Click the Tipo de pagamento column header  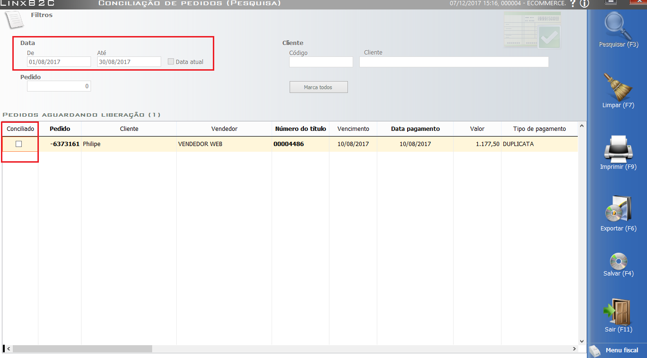(539, 129)
